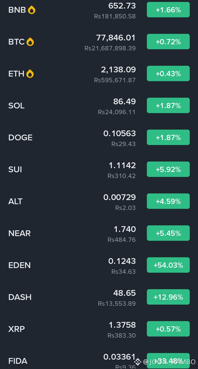
Task: Select the NEAR ticker name
Action: click(x=20, y=233)
